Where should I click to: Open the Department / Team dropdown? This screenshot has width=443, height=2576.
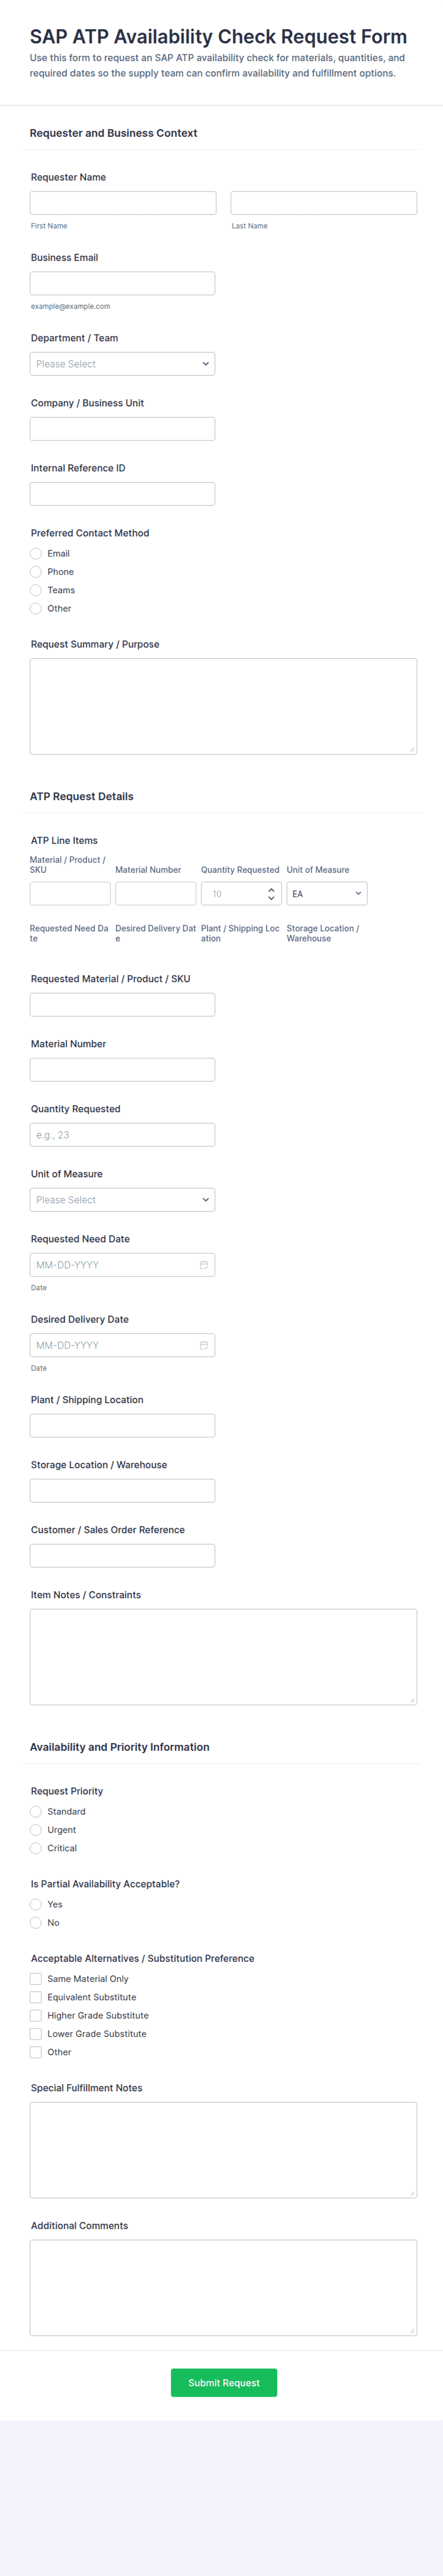pos(122,364)
